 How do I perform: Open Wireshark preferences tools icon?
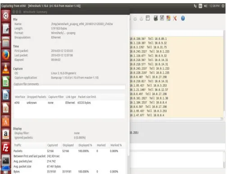[175, 18]
